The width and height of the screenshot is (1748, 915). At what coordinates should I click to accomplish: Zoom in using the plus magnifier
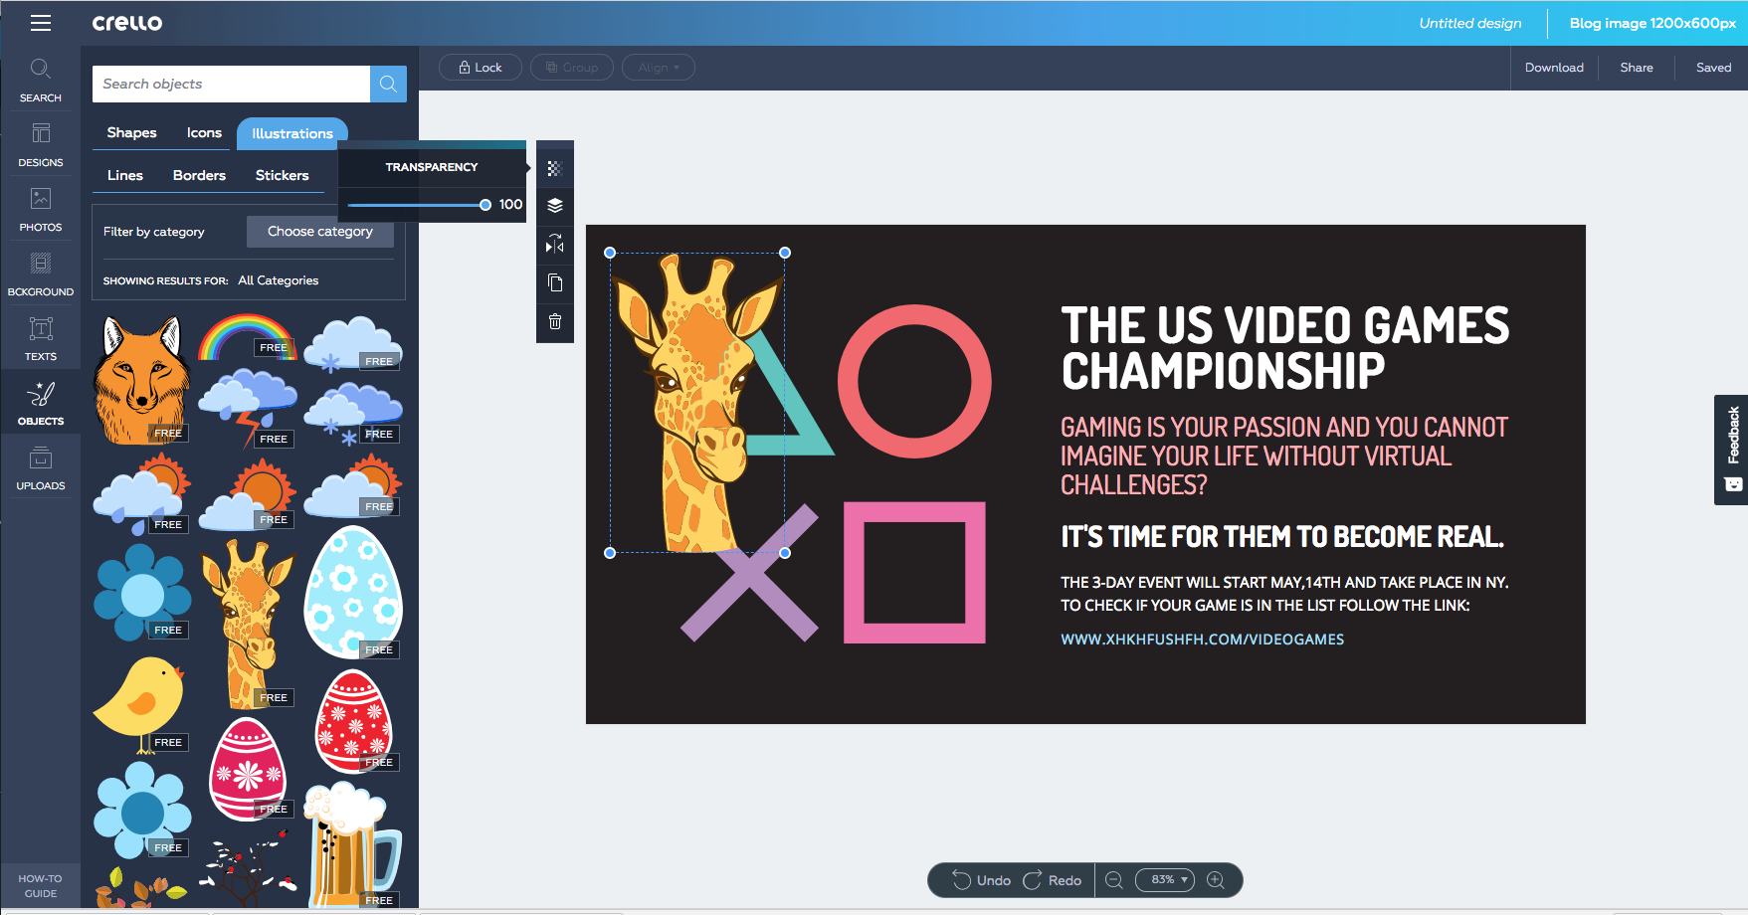click(1215, 880)
